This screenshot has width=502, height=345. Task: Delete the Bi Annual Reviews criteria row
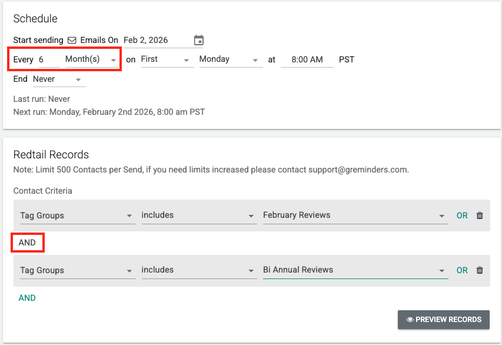point(480,270)
